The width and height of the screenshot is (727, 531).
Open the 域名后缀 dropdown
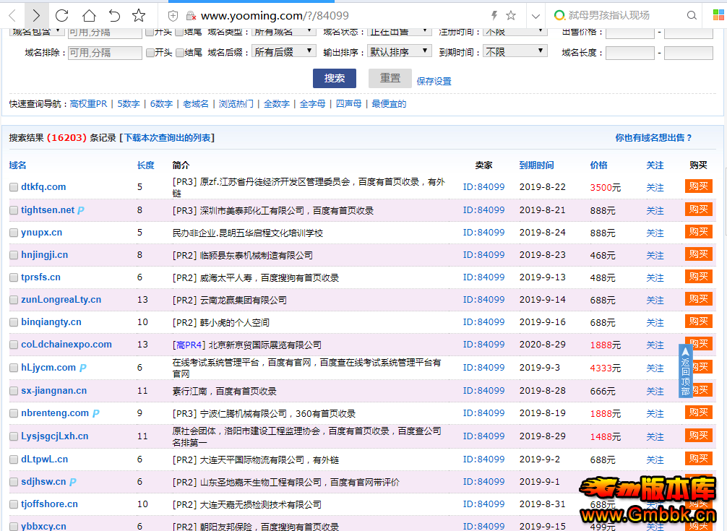point(284,51)
